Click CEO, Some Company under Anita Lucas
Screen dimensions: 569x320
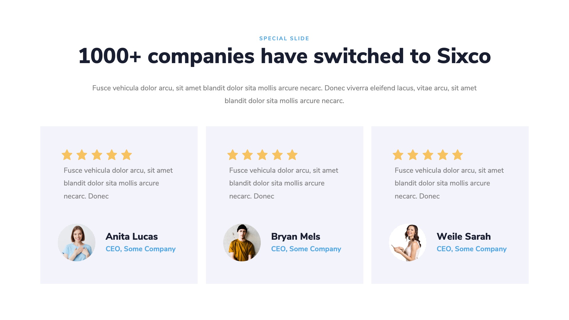point(140,249)
